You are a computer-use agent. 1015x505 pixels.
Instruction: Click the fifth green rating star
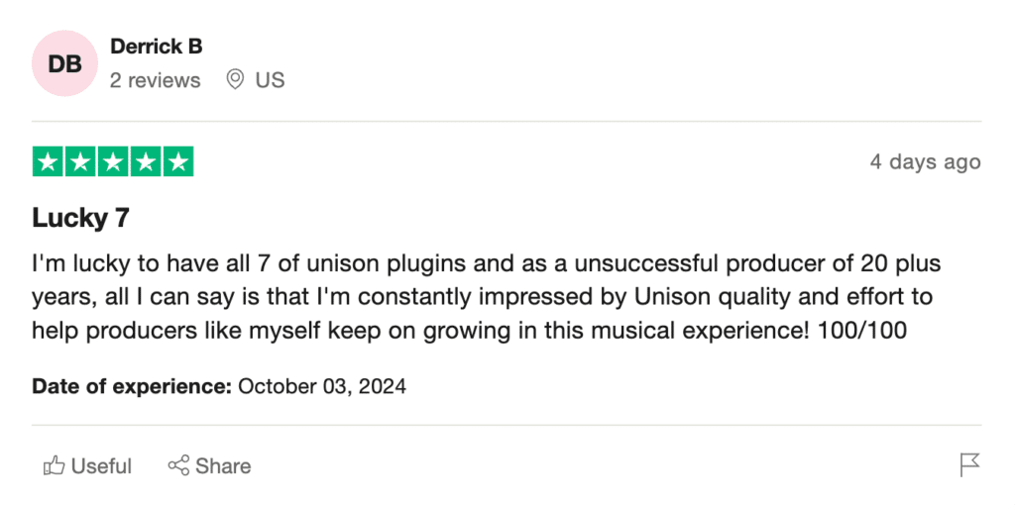(x=177, y=161)
